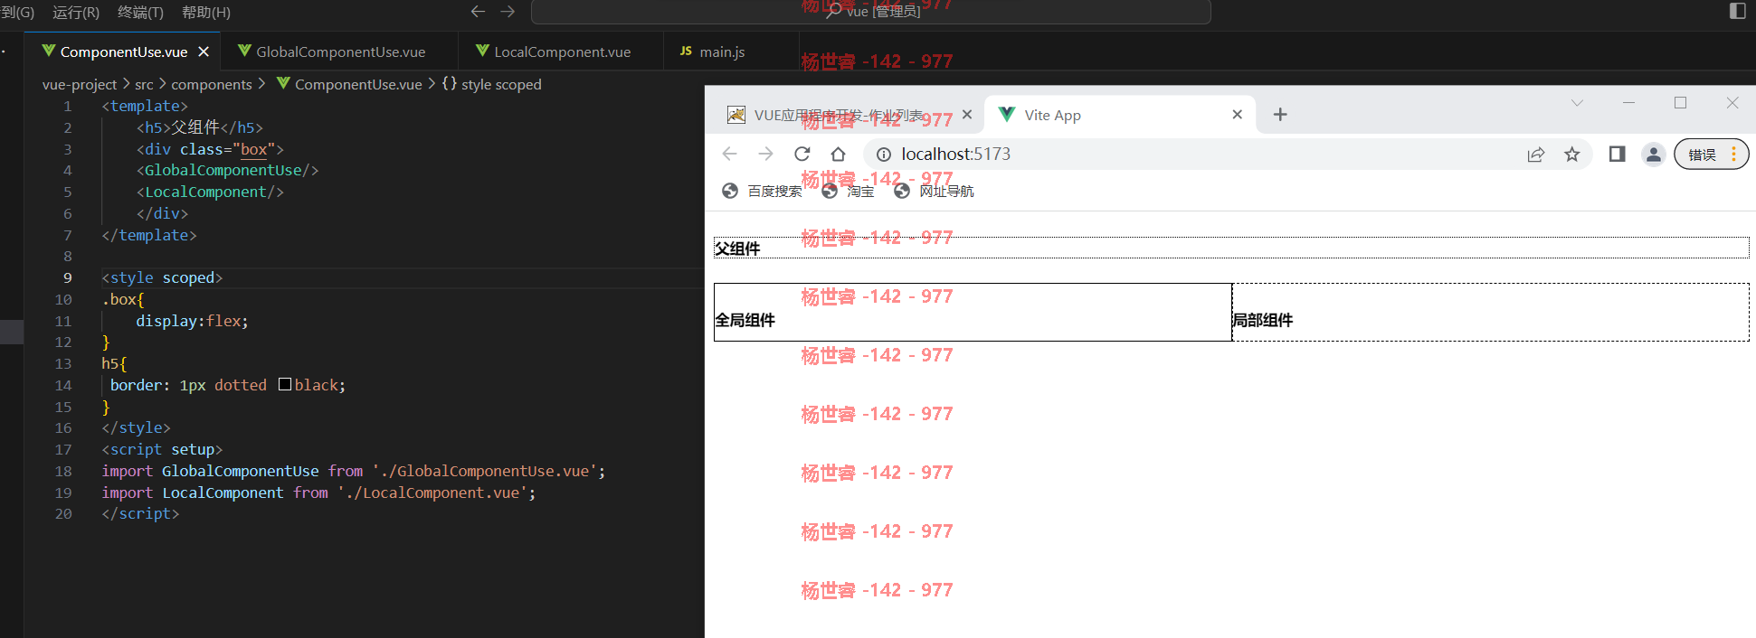Viewport: 1756px width, 638px height.
Task: Open the black color swatch on line 14
Action: coord(285,384)
